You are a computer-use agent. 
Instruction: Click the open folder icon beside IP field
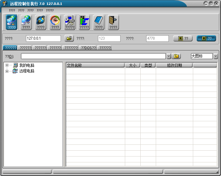coord(69,38)
